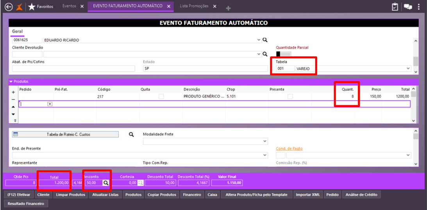Viewport: 427px width, 210px height.
Task: Select the Geral tab
Action: click(x=18, y=32)
